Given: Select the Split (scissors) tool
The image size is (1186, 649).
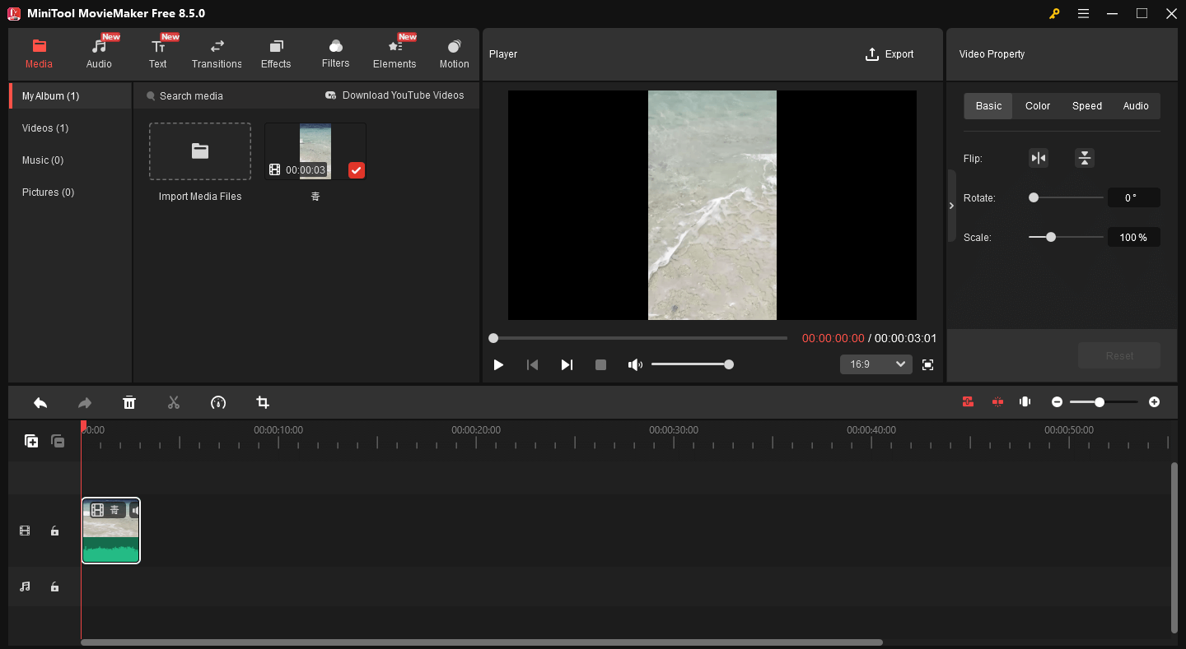Looking at the screenshot, I should 174,402.
